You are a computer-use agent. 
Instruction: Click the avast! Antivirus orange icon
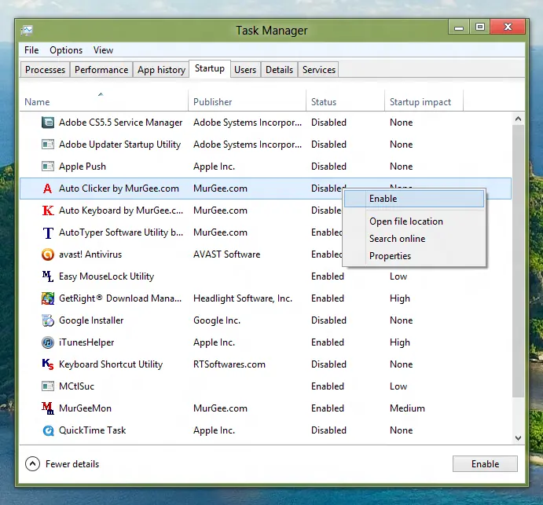(x=48, y=254)
